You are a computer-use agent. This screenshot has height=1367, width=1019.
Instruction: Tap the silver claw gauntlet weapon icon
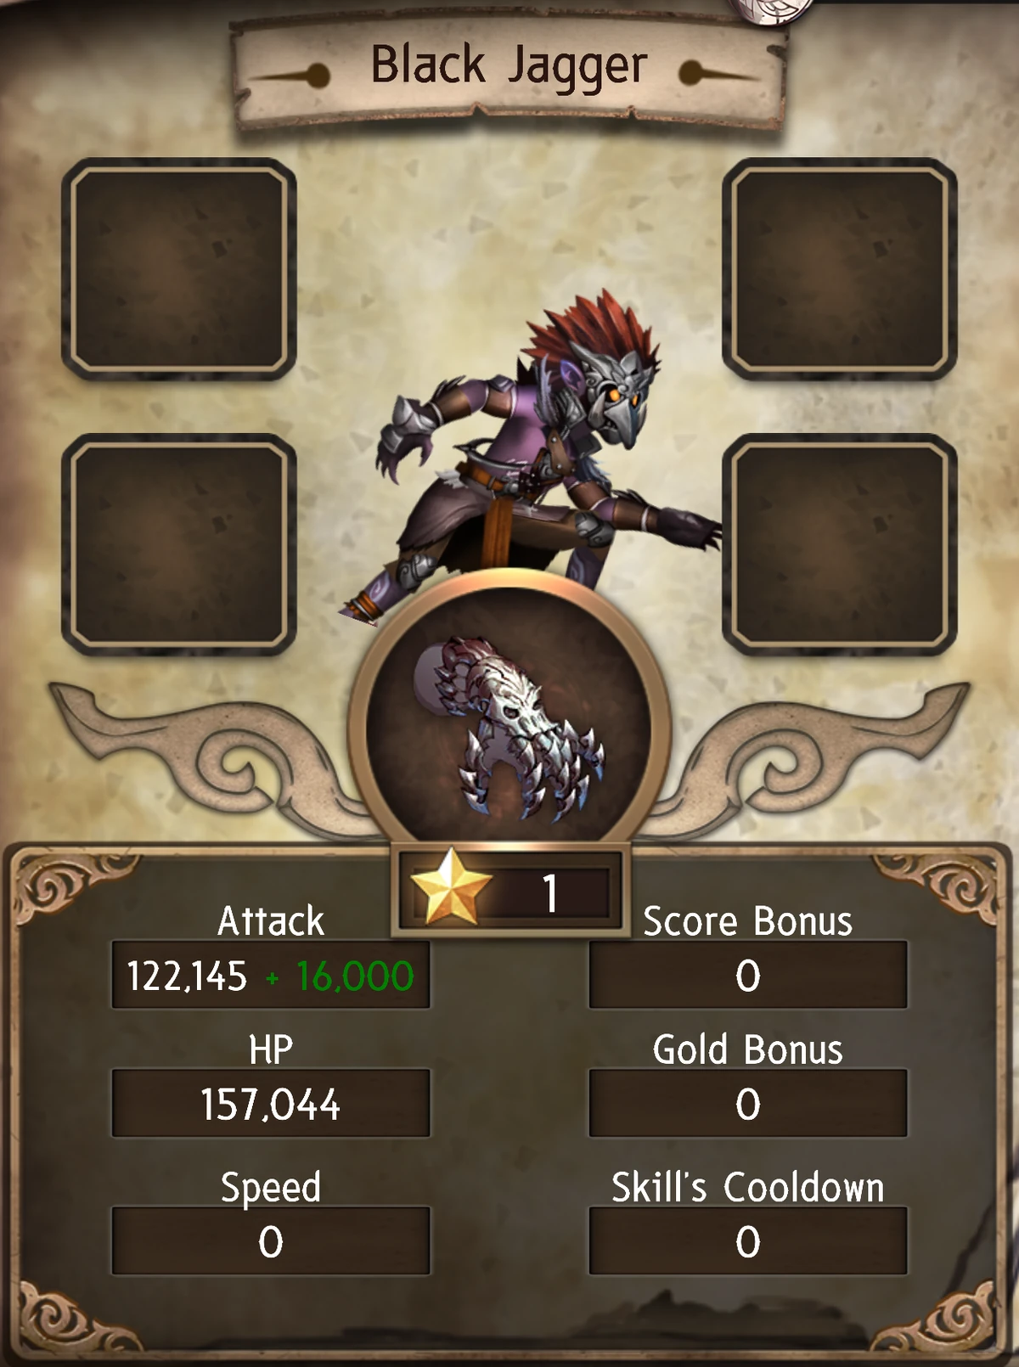(x=509, y=731)
